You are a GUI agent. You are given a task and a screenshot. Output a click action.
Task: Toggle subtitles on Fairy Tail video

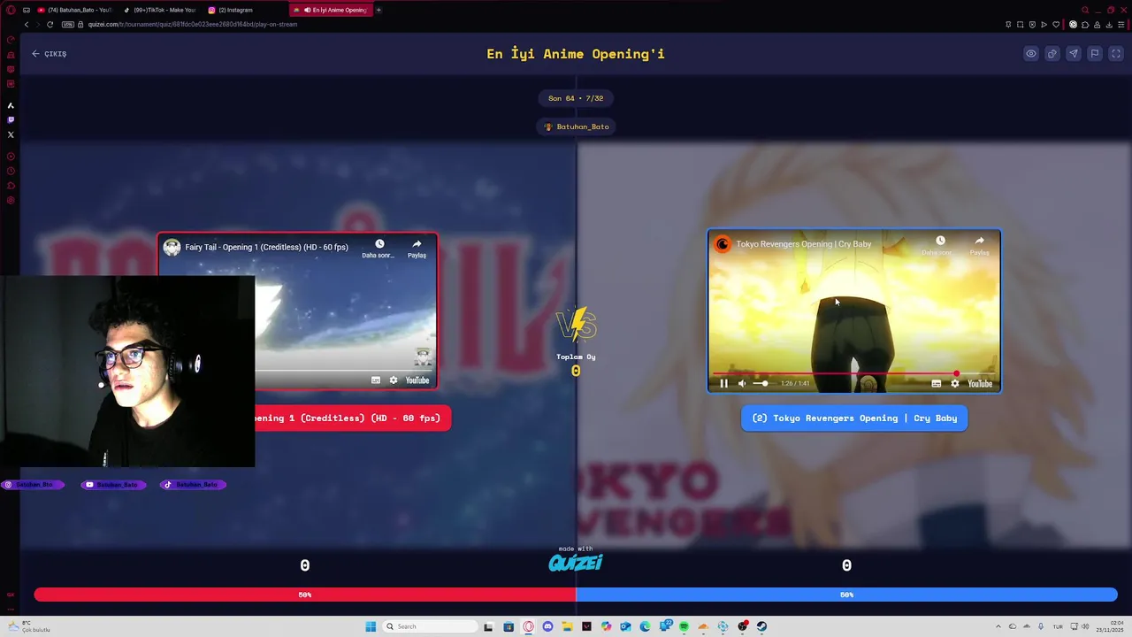(x=376, y=380)
